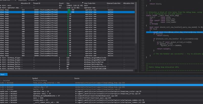Image resolution: width=203 pixels, height=104 pixels.
Task: Select the allocation row with ID 500
Action: coord(67,32)
